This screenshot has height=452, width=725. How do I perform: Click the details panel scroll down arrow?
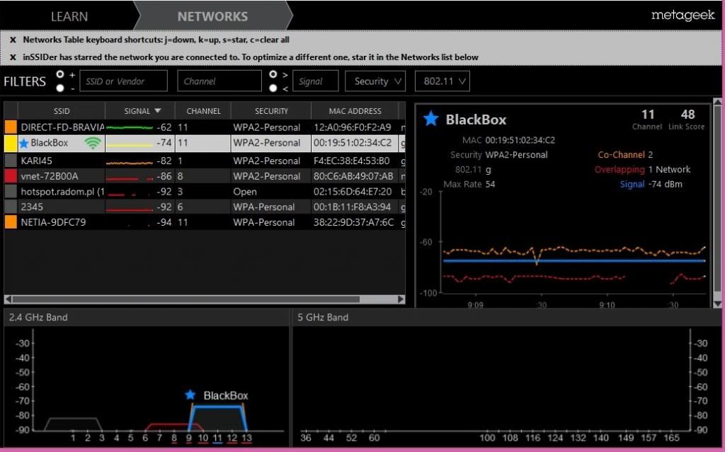coord(718,303)
